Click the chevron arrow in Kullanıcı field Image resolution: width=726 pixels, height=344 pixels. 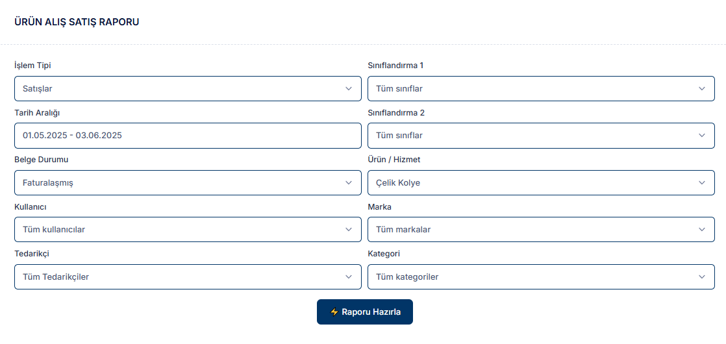coord(349,230)
